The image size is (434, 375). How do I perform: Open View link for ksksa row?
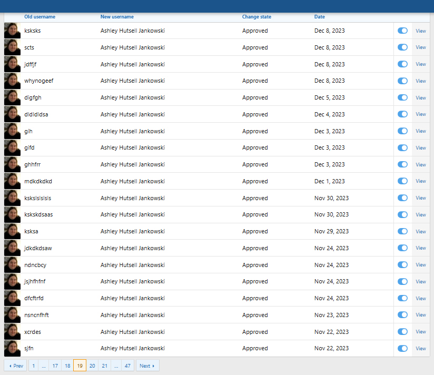(x=421, y=231)
